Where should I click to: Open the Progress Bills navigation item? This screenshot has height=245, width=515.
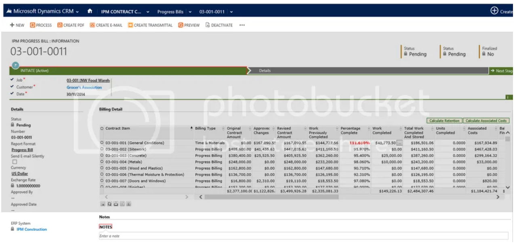coord(171,11)
